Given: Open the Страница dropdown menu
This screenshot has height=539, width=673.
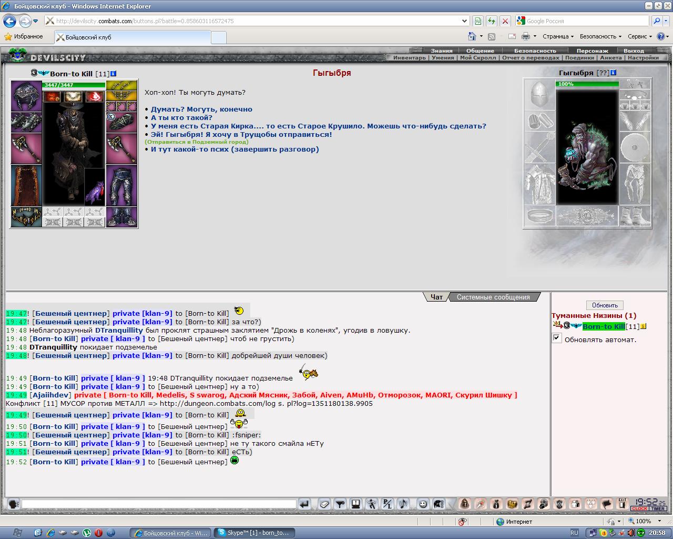Looking at the screenshot, I should 558,36.
